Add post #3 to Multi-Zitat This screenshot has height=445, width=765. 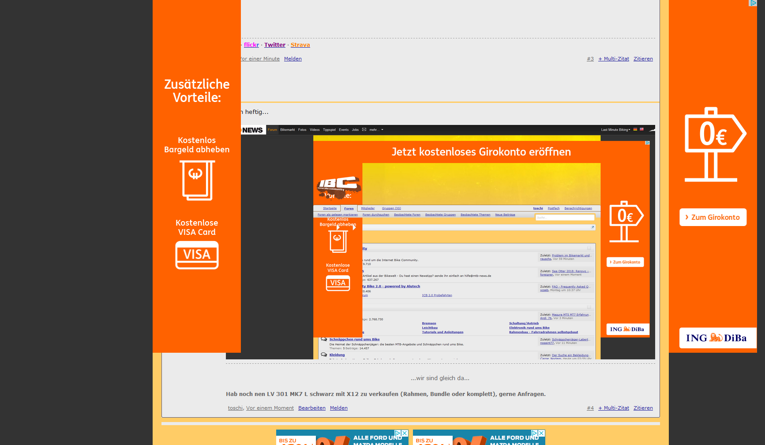613,59
